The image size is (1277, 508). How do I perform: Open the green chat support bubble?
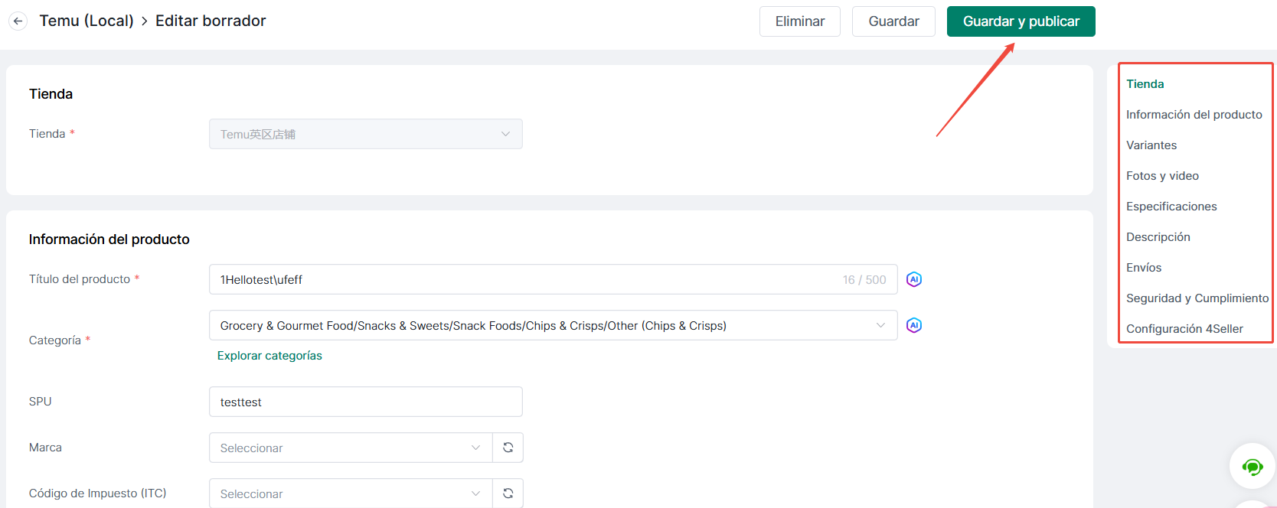click(1252, 466)
